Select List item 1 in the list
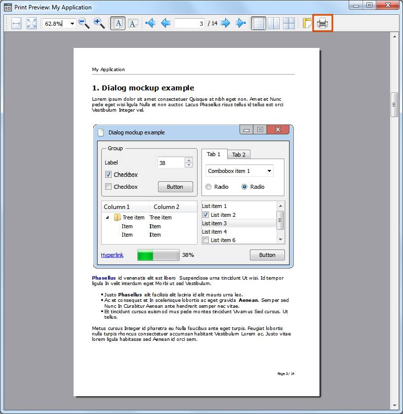Image resolution: width=403 pixels, height=414 pixels. 239,206
